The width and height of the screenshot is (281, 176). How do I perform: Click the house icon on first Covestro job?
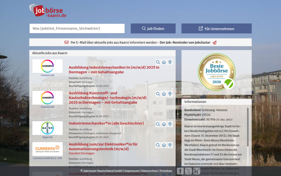[164, 62]
